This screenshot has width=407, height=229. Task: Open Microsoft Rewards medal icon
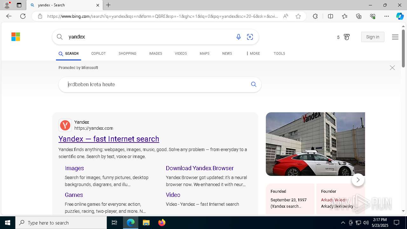coord(347,37)
